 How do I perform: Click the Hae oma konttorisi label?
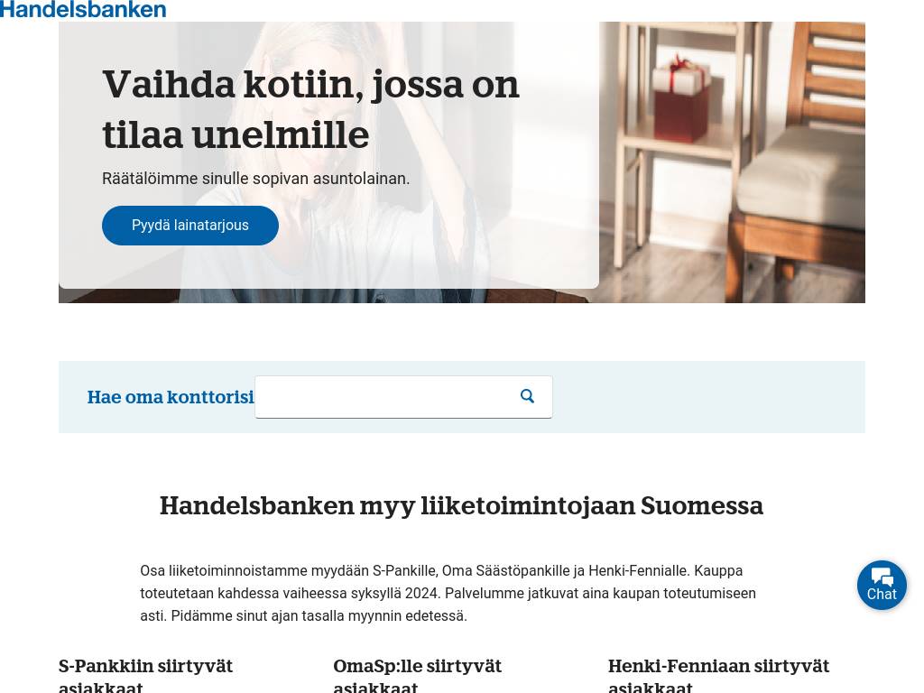pyautogui.click(x=171, y=397)
